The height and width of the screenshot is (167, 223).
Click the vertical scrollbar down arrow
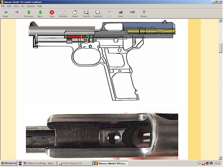click(220, 158)
